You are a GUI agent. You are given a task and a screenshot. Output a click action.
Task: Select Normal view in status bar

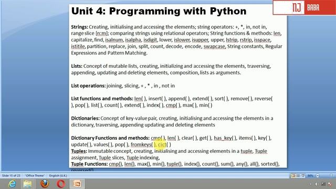(293, 176)
